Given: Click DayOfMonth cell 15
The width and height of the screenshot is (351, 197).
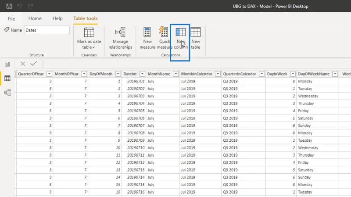Looking at the screenshot, I should (x=118, y=185).
